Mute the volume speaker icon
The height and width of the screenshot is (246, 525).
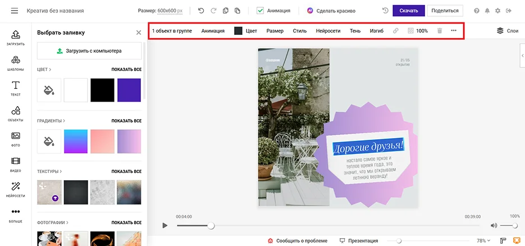pos(494,225)
